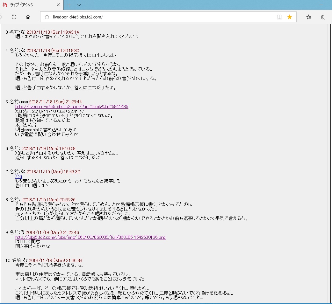Open the add notes pen icon

[323, 17]
